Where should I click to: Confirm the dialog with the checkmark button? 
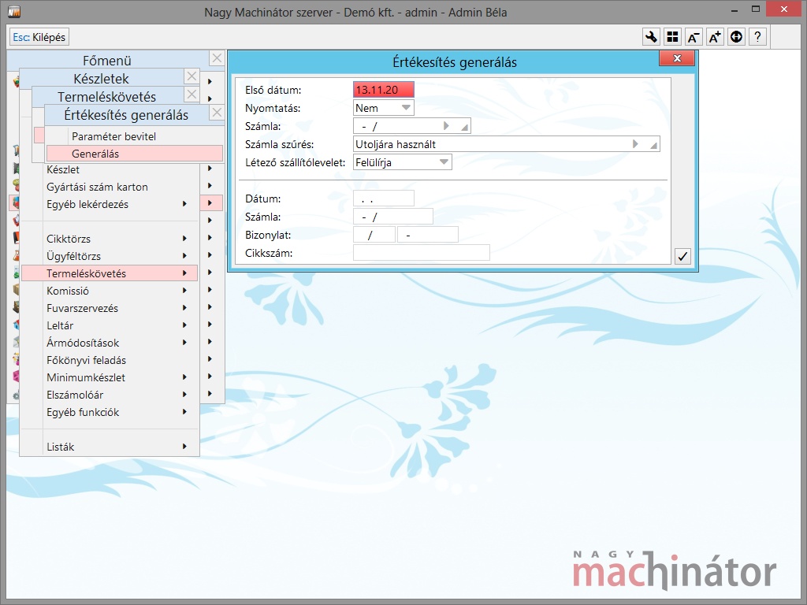(682, 256)
